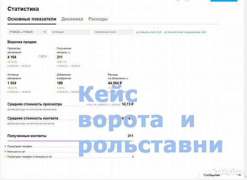
Task: Click the 7,58 % conversion rate
Action: 42,56
